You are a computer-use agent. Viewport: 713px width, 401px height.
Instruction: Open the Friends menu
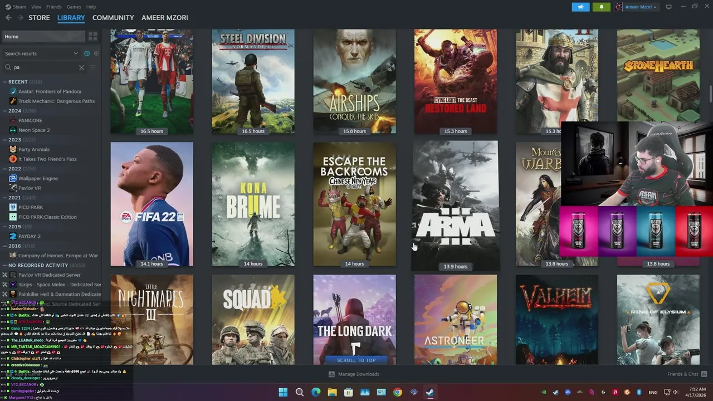tap(54, 7)
